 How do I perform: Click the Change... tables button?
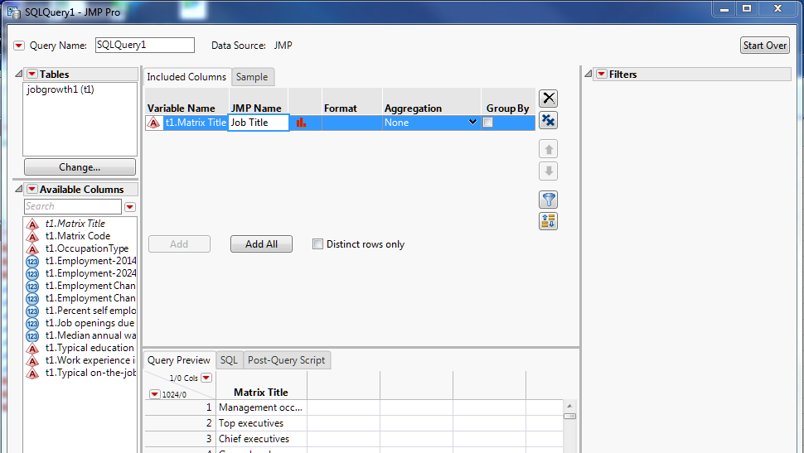[x=80, y=167]
